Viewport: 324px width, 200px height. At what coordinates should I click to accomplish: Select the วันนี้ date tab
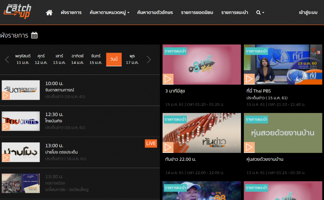click(114, 59)
